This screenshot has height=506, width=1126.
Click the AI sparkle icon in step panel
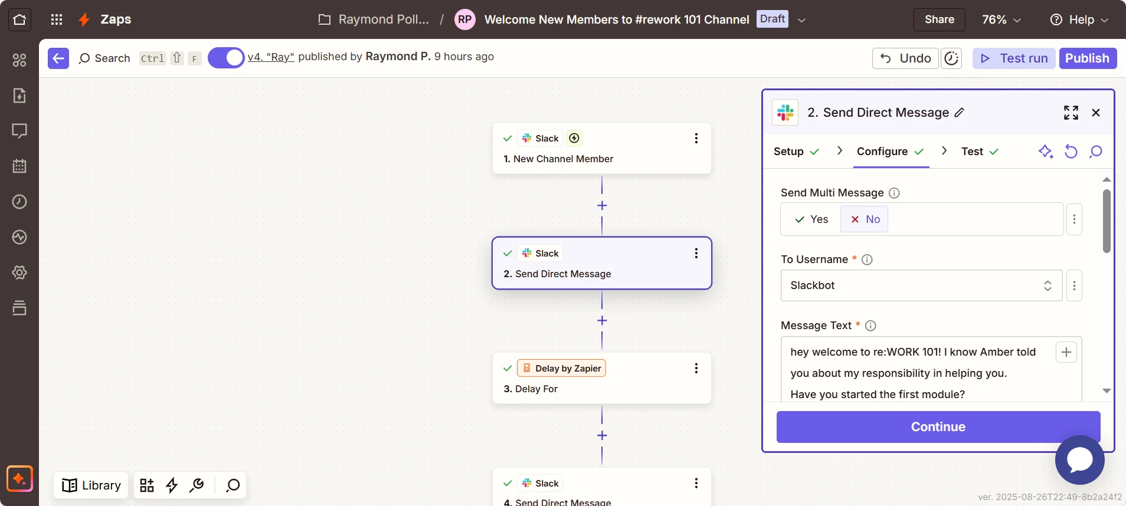(1046, 152)
